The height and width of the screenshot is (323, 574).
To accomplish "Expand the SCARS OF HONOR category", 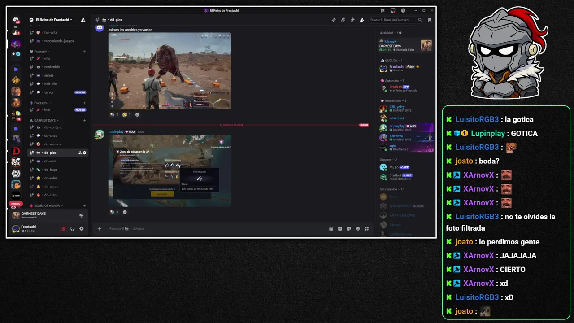I will click(48, 205).
